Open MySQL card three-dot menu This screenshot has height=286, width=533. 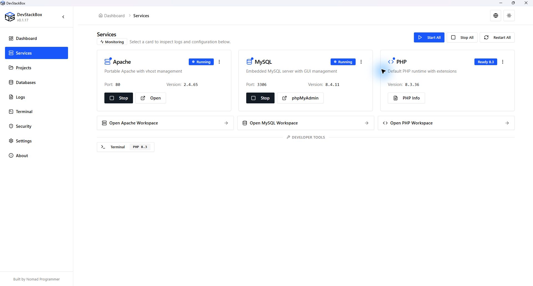point(361,62)
